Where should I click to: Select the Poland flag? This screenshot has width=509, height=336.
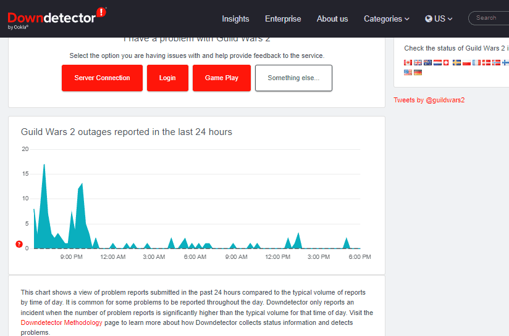pyautogui.click(x=466, y=62)
